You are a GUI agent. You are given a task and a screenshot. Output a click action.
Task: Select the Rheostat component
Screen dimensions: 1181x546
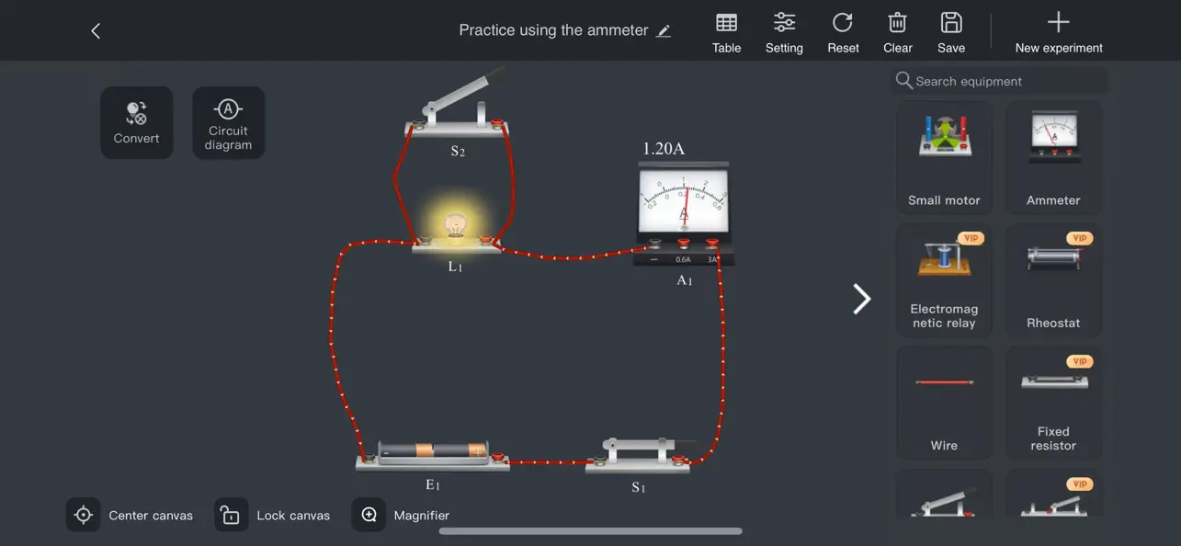(1053, 280)
